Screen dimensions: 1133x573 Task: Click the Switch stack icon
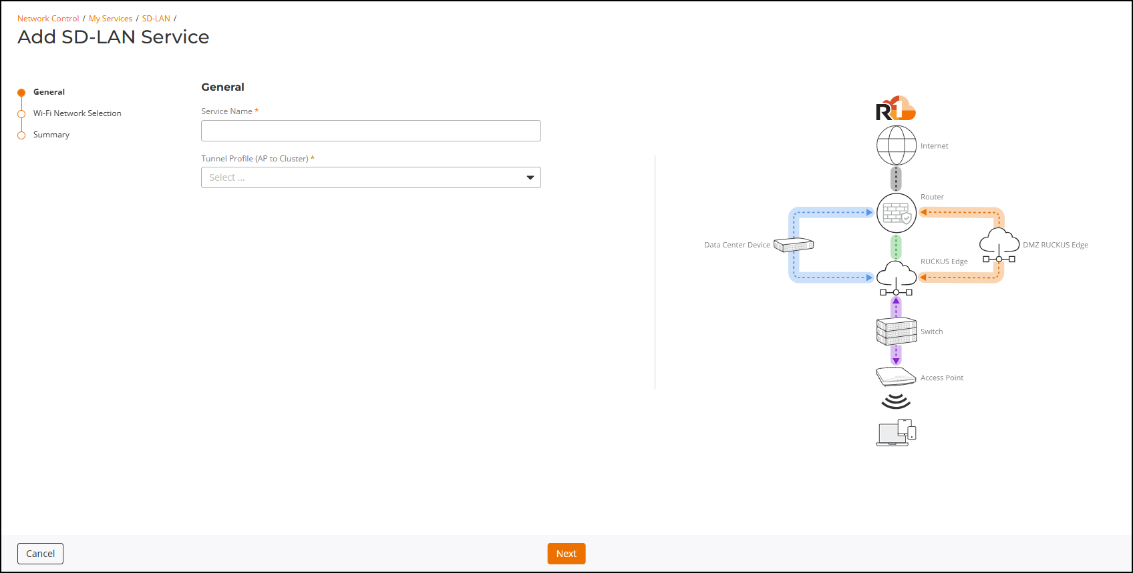click(896, 332)
